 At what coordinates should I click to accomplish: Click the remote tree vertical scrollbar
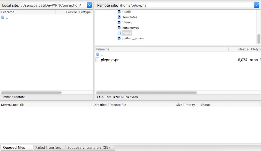click(x=259, y=38)
